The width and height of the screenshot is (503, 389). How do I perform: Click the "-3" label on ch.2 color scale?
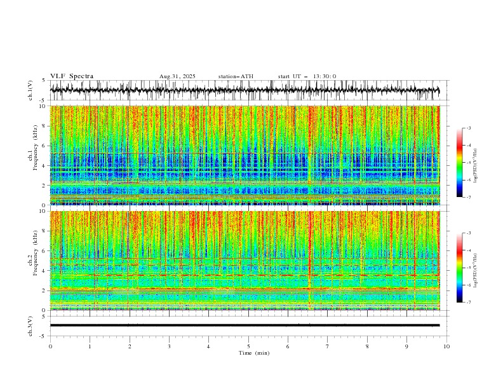click(469, 233)
